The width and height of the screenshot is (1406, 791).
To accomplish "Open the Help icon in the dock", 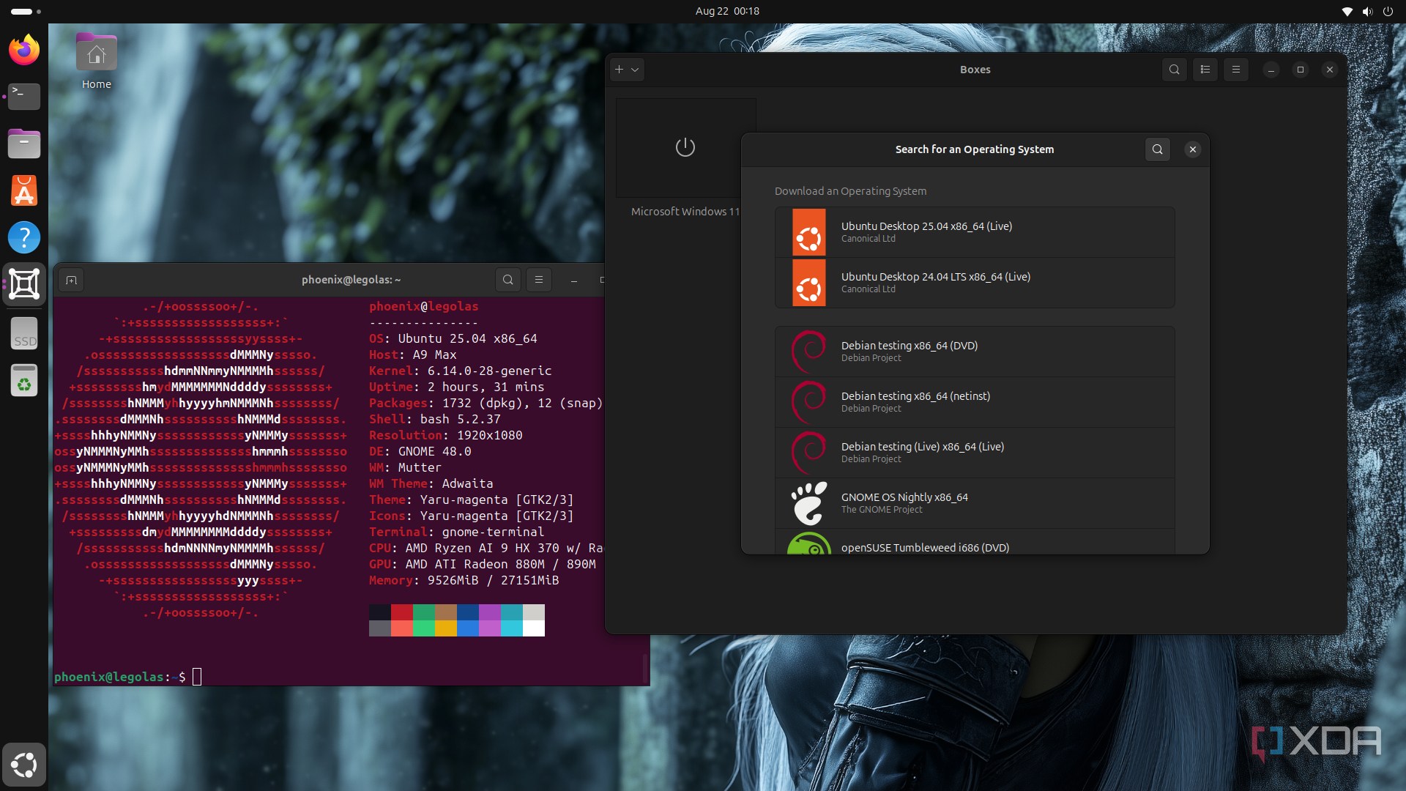I will point(24,237).
